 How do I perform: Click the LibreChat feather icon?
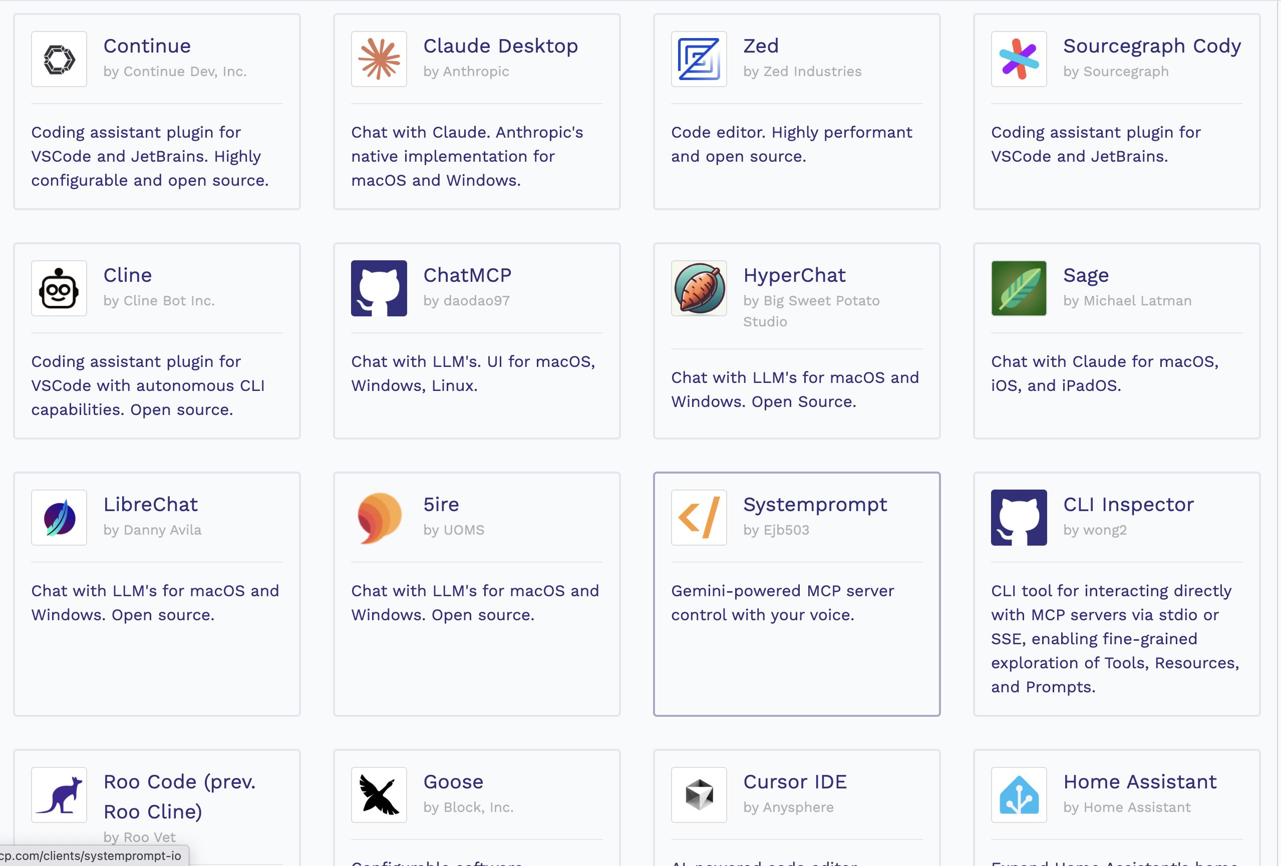pos(59,517)
